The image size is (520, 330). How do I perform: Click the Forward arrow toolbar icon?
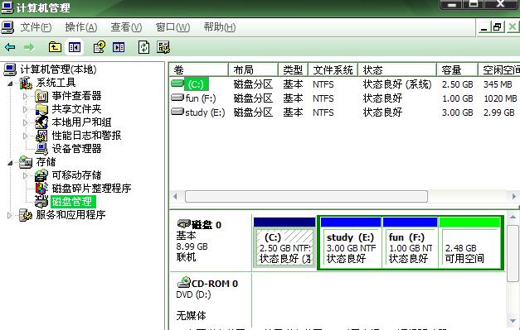pos(29,47)
